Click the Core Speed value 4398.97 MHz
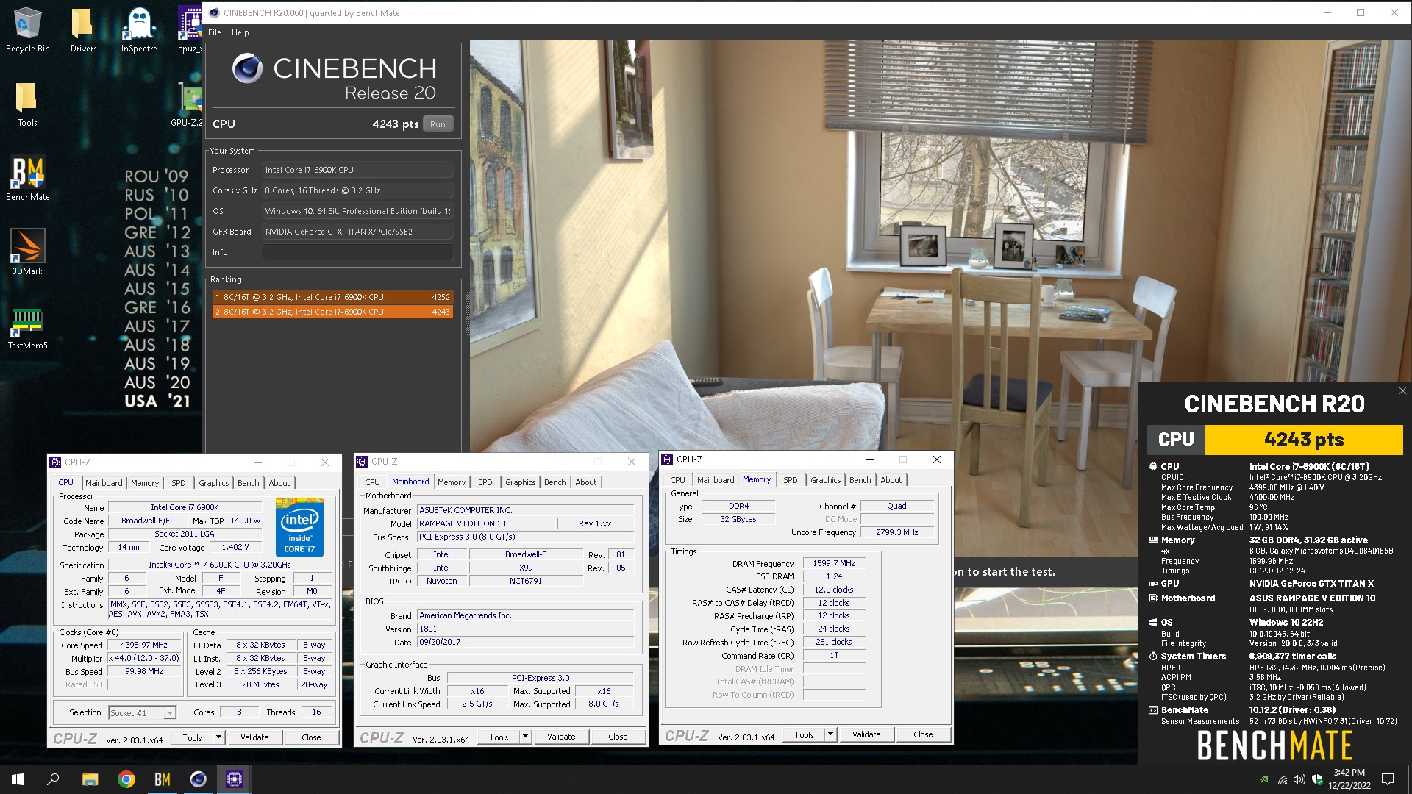This screenshot has width=1412, height=794. [x=144, y=645]
